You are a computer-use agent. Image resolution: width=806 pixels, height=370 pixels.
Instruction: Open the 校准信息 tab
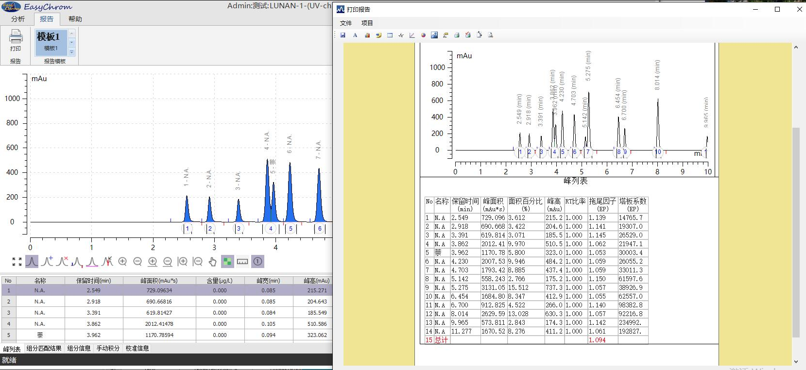pos(137,348)
